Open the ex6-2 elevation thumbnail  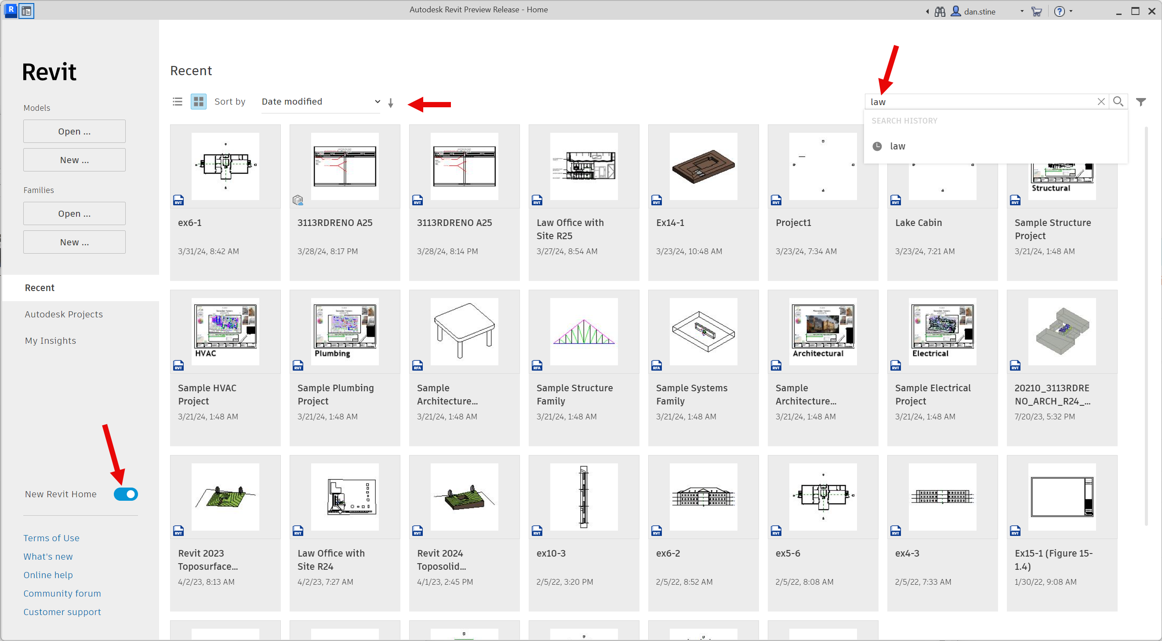click(x=704, y=497)
